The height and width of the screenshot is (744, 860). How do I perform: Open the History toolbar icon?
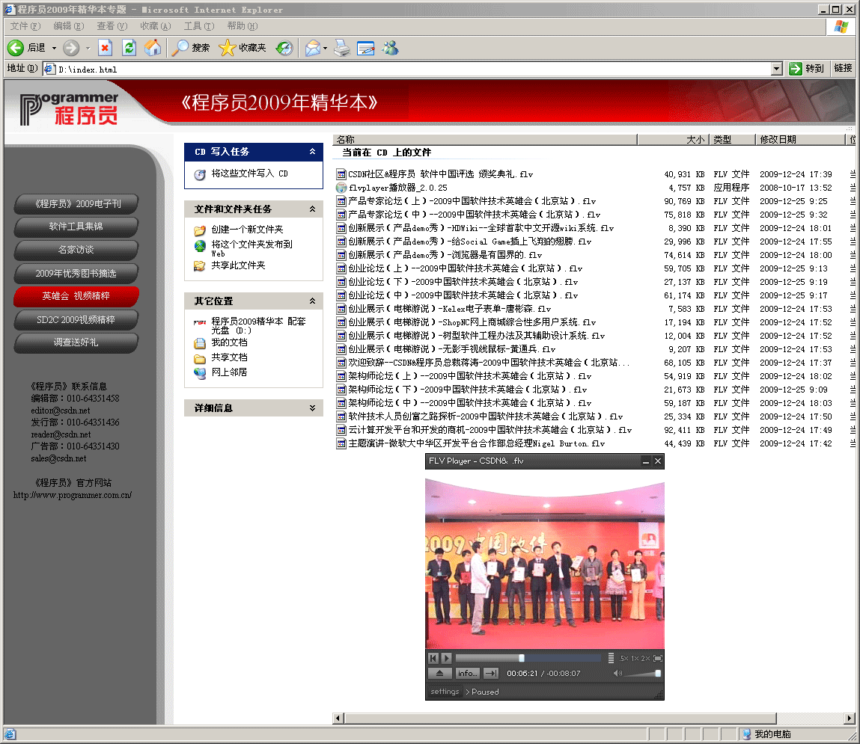coord(284,48)
